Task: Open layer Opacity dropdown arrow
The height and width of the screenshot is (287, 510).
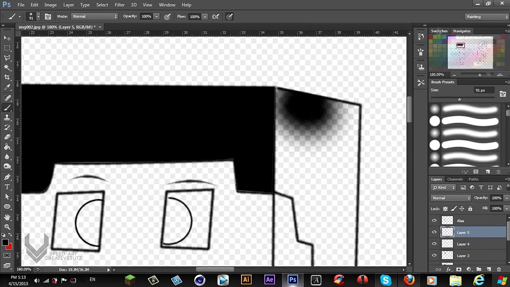Action: [x=506, y=198]
